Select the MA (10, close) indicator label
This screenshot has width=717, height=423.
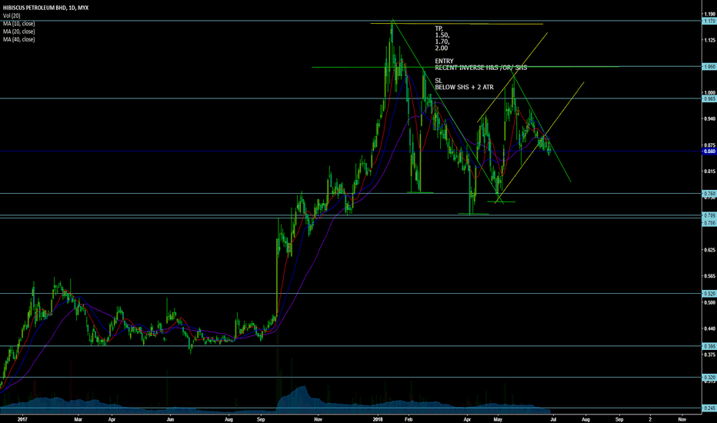18,24
